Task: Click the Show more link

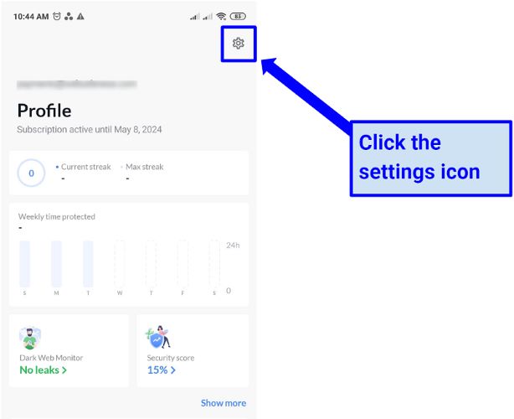Action: click(224, 403)
